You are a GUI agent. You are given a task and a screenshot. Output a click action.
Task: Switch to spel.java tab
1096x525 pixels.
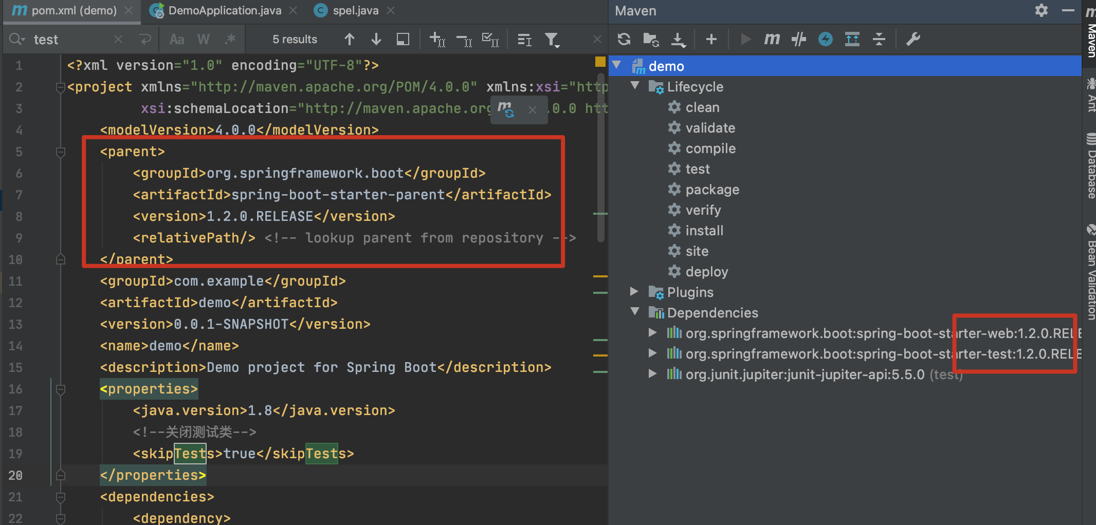[x=356, y=11]
